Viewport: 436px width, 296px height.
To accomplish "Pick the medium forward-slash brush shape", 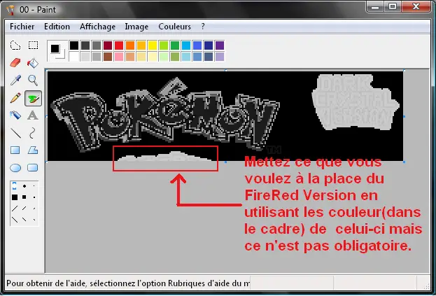I will click(24, 208).
